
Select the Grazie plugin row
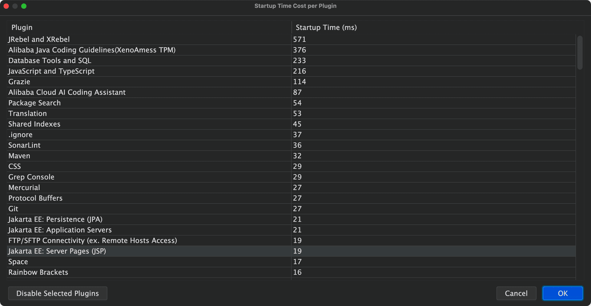point(291,82)
